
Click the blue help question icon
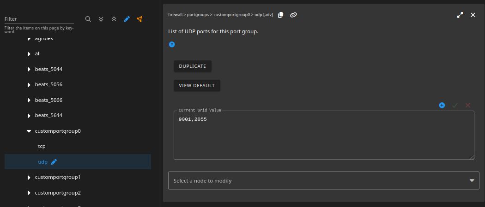coord(172,44)
